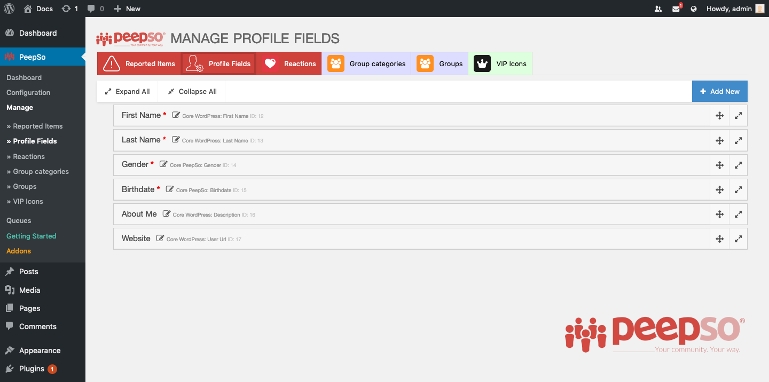Open the Addons link

point(19,251)
